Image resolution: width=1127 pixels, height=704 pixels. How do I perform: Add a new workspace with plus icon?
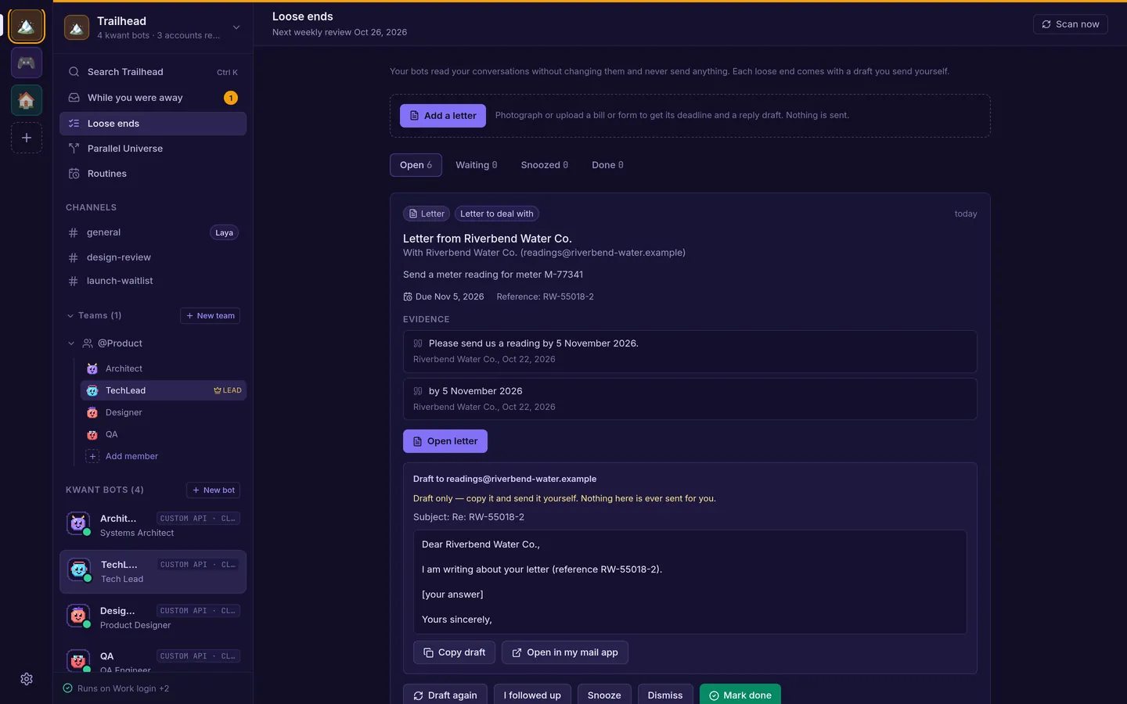pyautogui.click(x=27, y=138)
